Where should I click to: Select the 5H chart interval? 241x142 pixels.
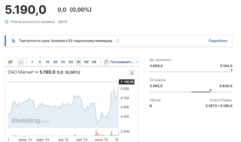(71, 62)
